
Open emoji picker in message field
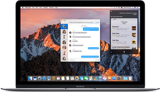[96, 60]
